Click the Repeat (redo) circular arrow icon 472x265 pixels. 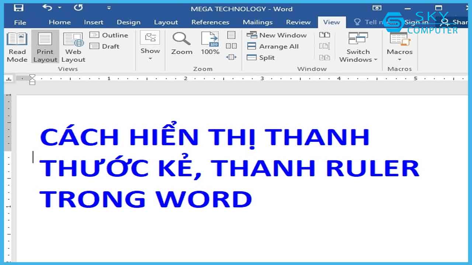(x=78, y=7)
